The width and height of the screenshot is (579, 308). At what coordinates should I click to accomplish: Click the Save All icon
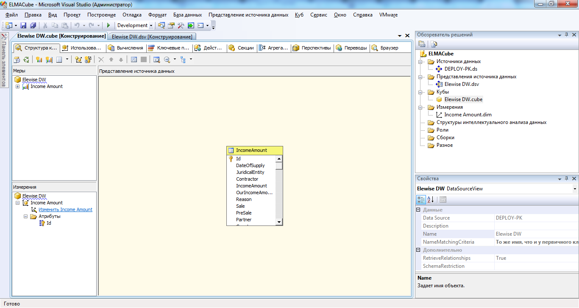33,25
